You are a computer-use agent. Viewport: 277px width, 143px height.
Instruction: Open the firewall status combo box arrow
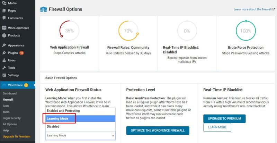[x=113, y=136]
